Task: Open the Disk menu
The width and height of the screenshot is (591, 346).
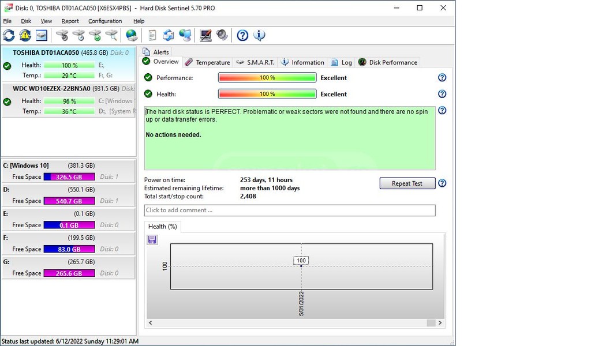Action: coord(26,21)
